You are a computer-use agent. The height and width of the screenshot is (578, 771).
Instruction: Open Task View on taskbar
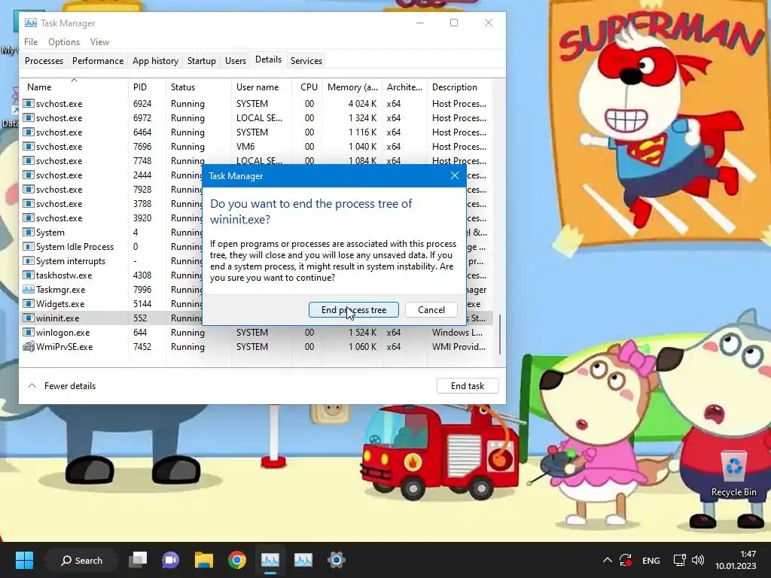click(x=138, y=560)
